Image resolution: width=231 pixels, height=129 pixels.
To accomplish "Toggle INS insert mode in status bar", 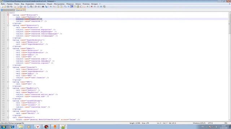I will [226, 123].
